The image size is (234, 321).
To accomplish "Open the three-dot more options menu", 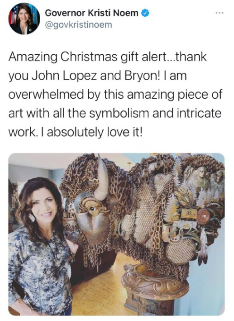I will [220, 13].
